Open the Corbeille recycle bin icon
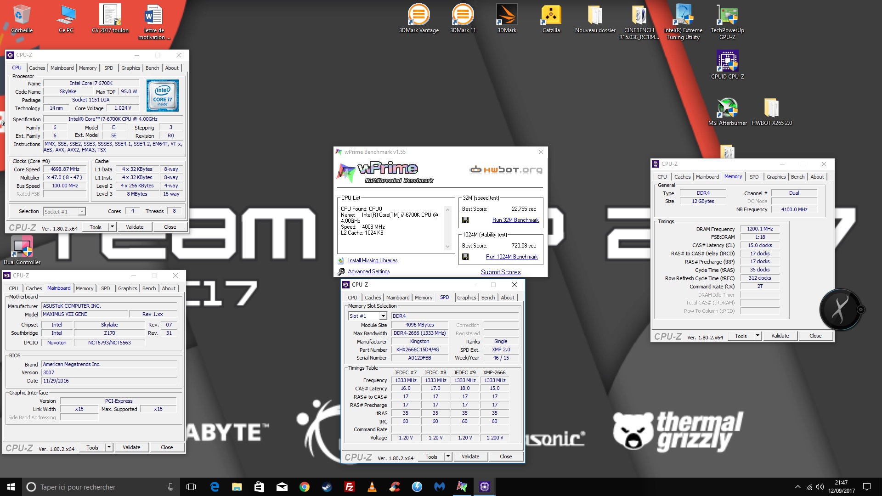Image resolution: width=882 pixels, height=496 pixels. pos(22,19)
